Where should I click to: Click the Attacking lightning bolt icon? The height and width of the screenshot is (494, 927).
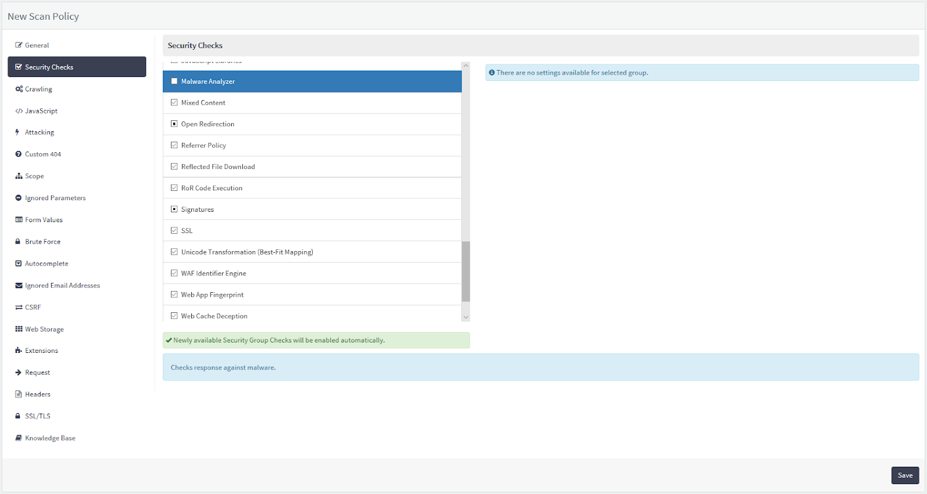click(17, 132)
